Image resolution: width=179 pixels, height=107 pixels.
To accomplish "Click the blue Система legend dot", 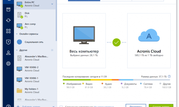I will [141, 84].
